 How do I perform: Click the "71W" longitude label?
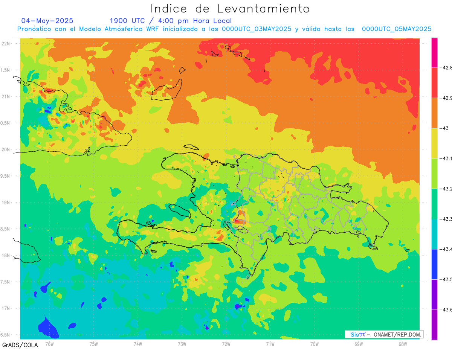[x=270, y=344]
